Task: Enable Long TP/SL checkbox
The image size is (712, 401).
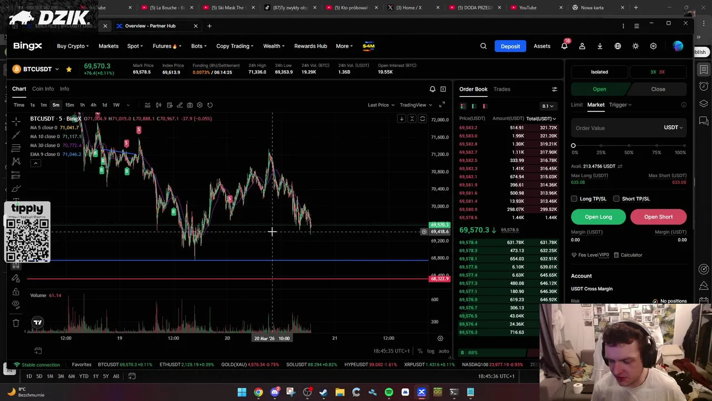Action: pyautogui.click(x=574, y=199)
